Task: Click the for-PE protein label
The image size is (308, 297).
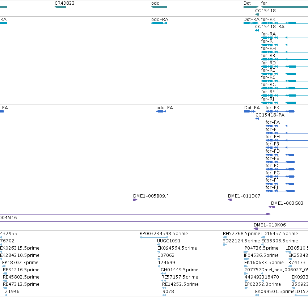Action: [273, 158]
